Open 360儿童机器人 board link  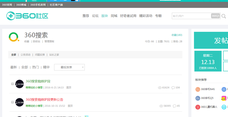coord(209,107)
